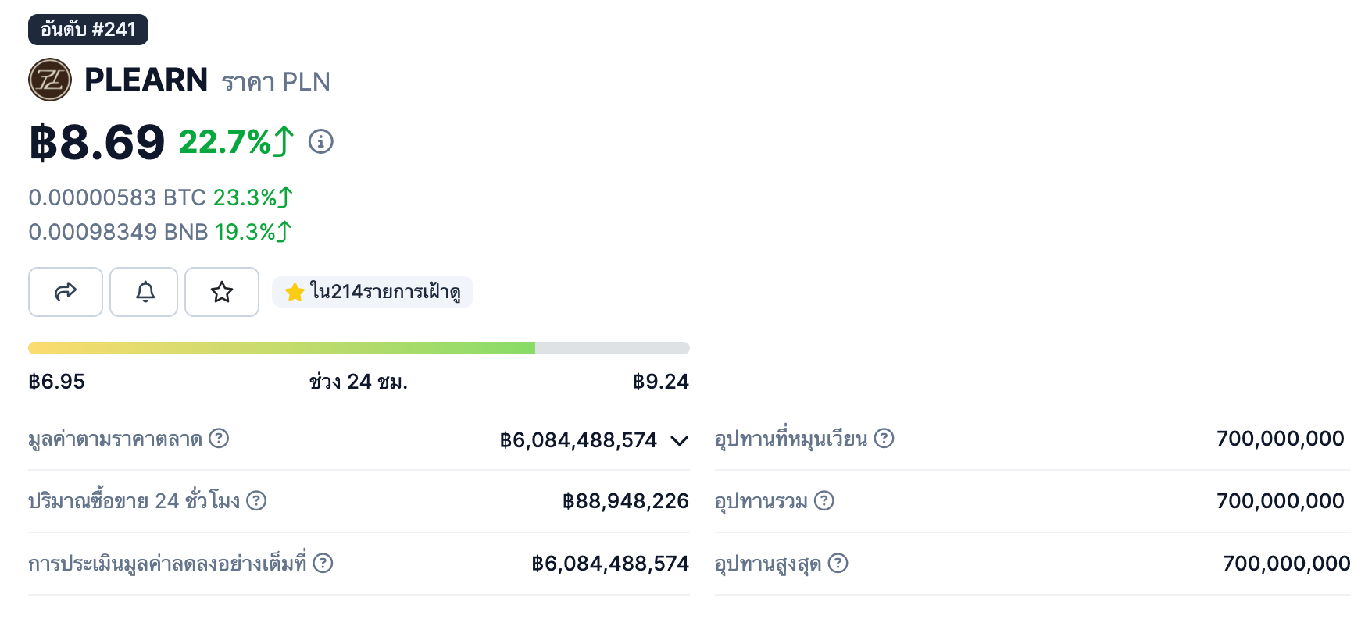Click the fully diluted valuation help icon
The width and height of the screenshot is (1372, 626).
(x=323, y=564)
